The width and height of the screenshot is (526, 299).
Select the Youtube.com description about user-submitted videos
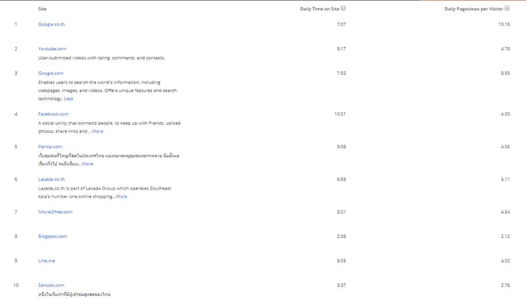click(x=101, y=58)
